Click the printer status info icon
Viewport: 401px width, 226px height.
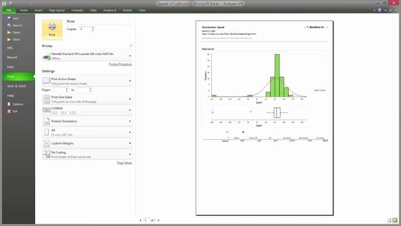tap(131, 46)
